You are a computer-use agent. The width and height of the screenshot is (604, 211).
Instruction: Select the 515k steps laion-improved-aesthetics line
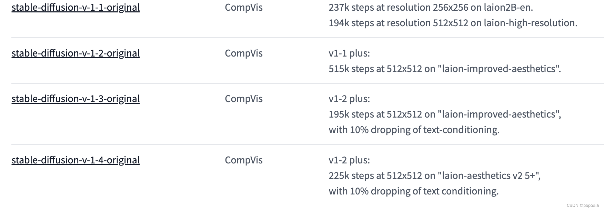pos(445,69)
